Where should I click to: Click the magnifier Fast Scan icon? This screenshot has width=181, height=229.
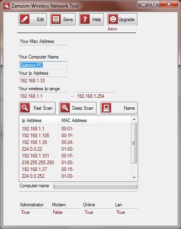(x=25, y=108)
